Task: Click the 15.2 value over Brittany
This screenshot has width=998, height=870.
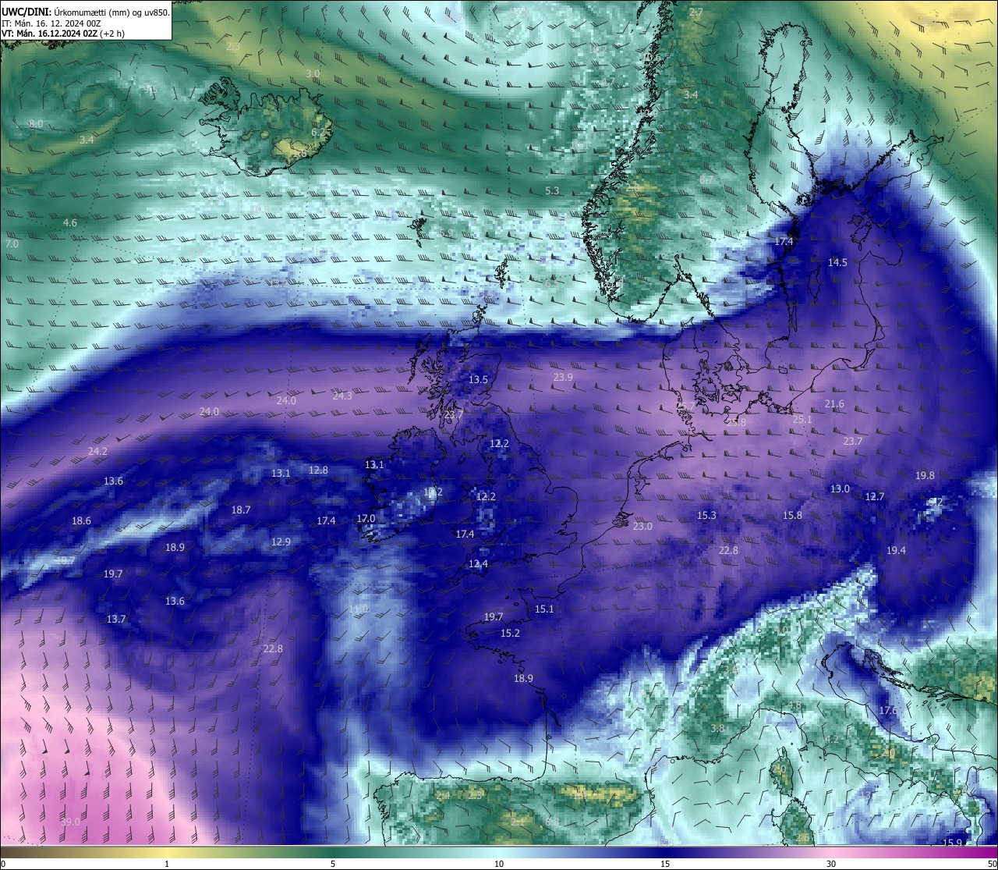Action: click(x=510, y=634)
